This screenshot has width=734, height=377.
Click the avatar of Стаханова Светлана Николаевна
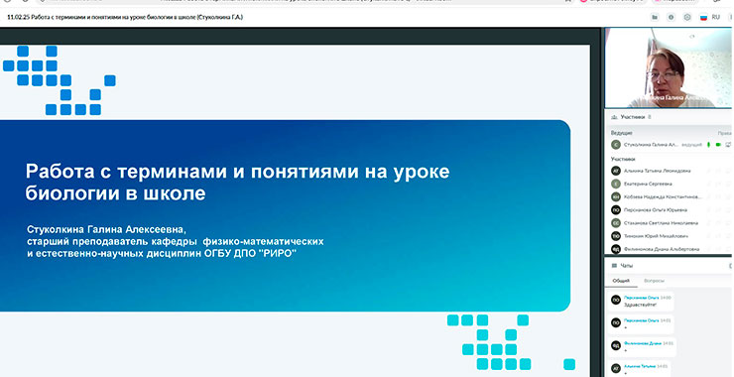(x=616, y=223)
